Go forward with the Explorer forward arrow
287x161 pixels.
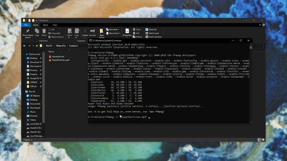[x=30, y=46]
